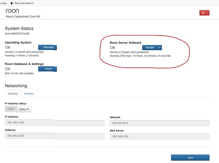Select Static IP for IP Address Setup
The width and height of the screenshot is (219, 163).
pyautogui.click(x=24, y=109)
